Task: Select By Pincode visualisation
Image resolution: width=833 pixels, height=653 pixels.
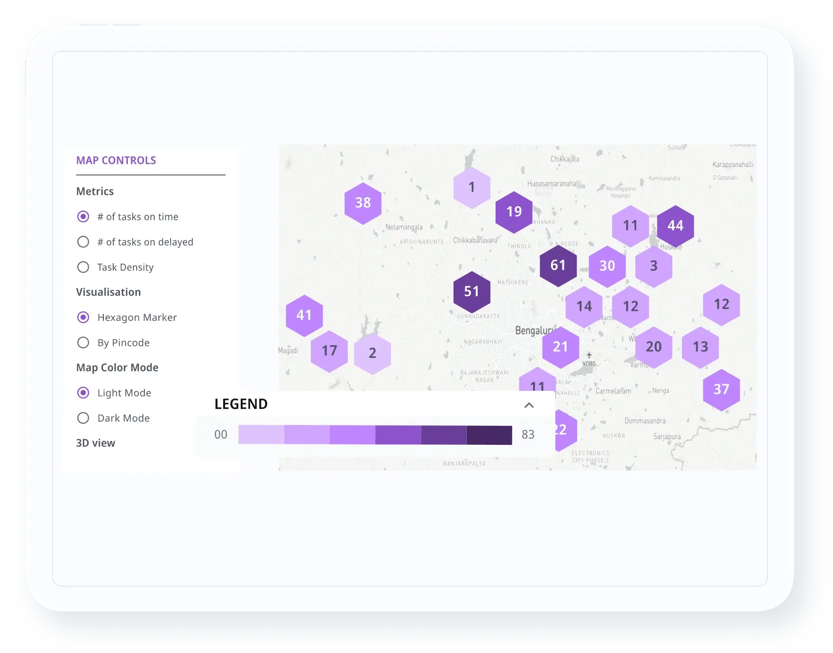Action: [x=83, y=342]
